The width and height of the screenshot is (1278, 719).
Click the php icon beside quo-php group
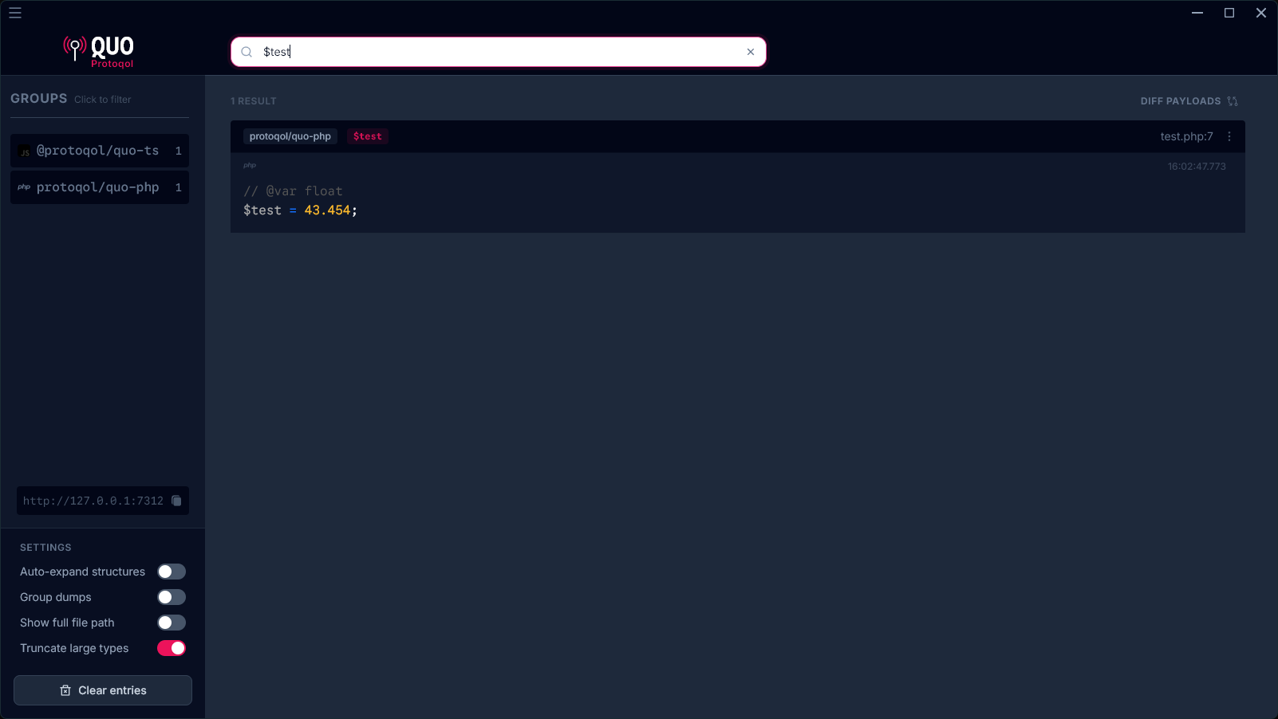click(x=24, y=187)
